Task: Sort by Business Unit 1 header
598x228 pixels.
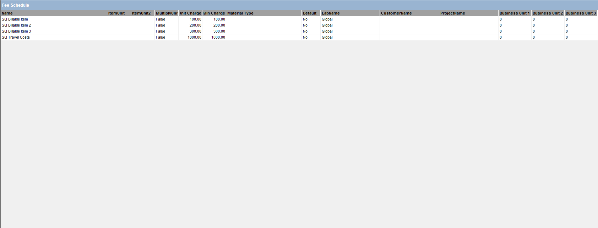Action: 514,13
